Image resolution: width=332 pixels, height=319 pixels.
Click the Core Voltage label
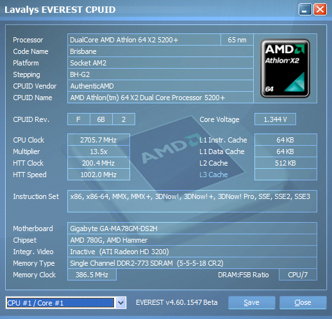pyautogui.click(x=219, y=119)
